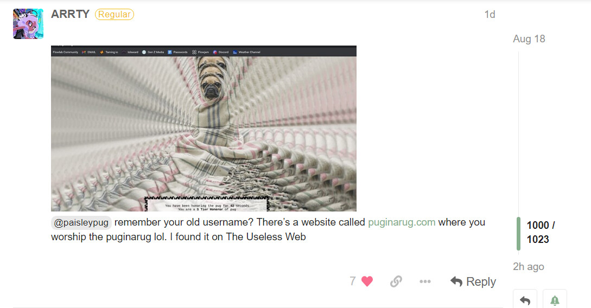Open the notification bell dropdown

pyautogui.click(x=555, y=300)
